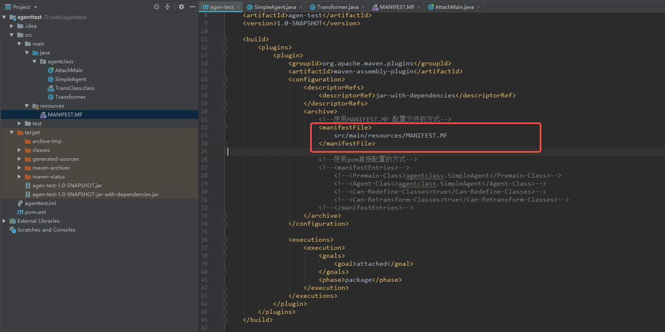Collapse all using the Project toolbar icon

tap(167, 7)
